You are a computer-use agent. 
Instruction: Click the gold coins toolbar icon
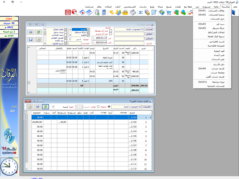[112, 13]
